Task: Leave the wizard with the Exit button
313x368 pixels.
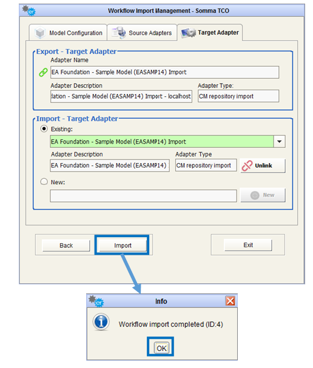Action: click(x=248, y=245)
